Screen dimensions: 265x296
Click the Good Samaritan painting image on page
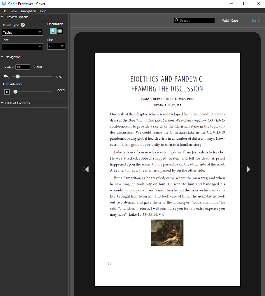[167, 233]
